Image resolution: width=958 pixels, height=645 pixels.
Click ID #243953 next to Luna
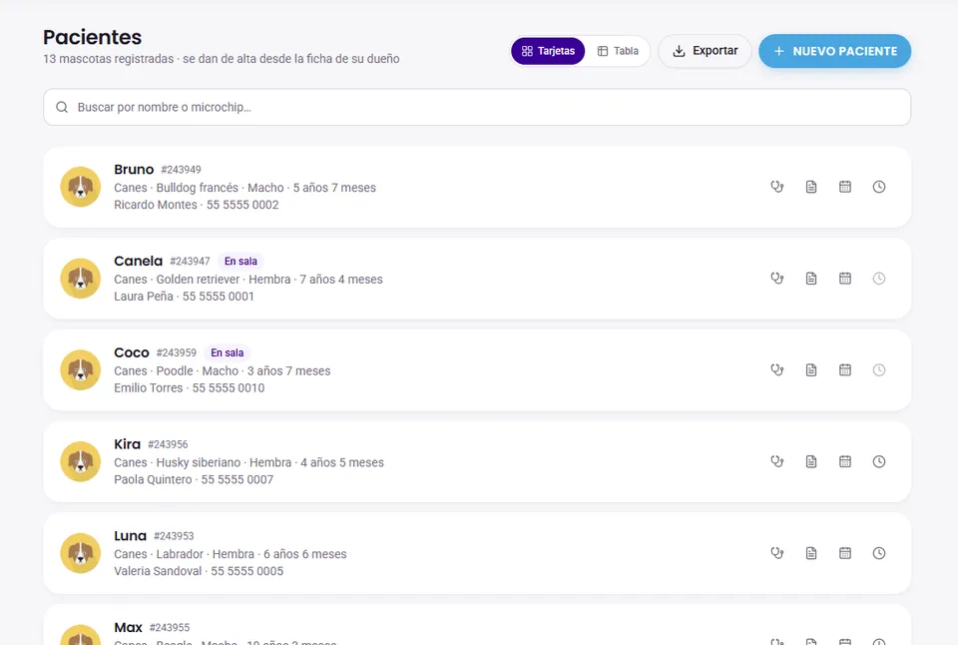pos(174,536)
